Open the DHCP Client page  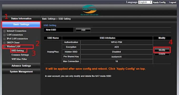pyautogui.click(x=13, y=43)
